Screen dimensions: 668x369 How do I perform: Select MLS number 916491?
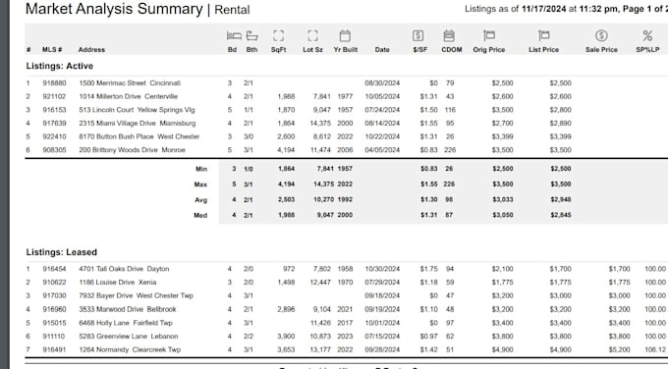[x=55, y=349]
